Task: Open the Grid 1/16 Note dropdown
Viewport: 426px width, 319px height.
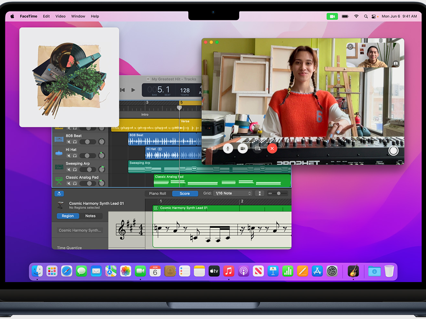Action: point(233,194)
